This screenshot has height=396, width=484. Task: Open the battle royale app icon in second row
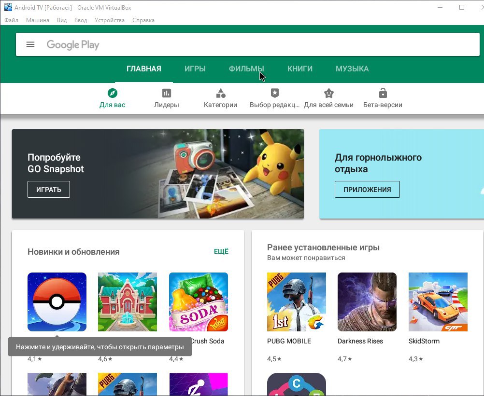tap(57, 384)
